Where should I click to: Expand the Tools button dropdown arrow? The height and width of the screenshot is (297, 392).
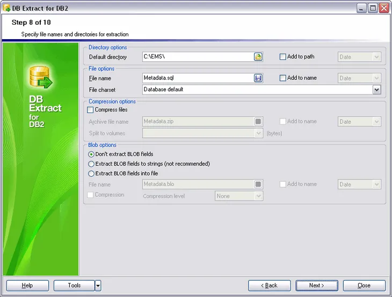pos(98,286)
